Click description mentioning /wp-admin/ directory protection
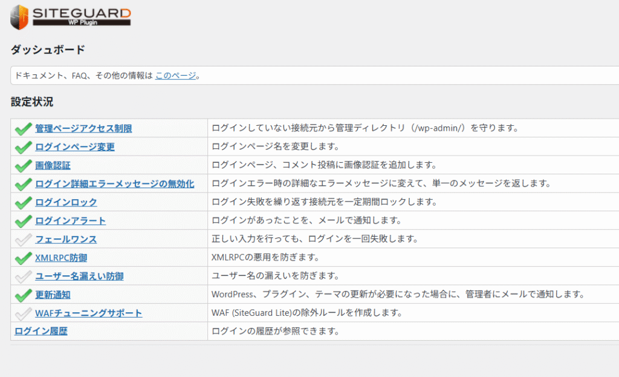Image resolution: width=619 pixels, height=377 pixels. (x=365, y=128)
